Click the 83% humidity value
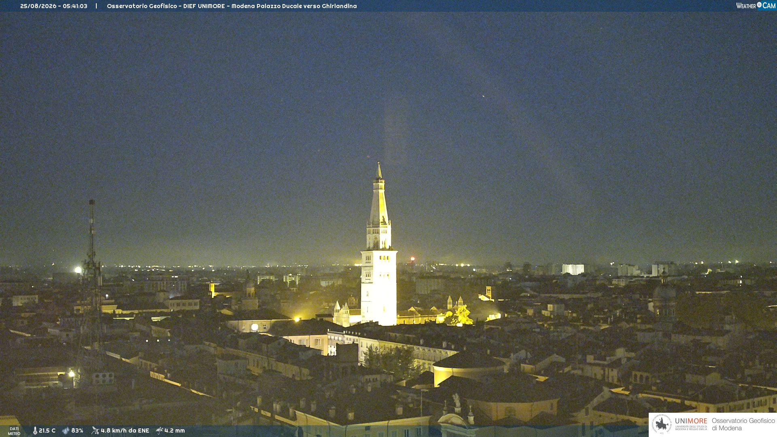Viewport: 777px width, 437px height. (77, 431)
